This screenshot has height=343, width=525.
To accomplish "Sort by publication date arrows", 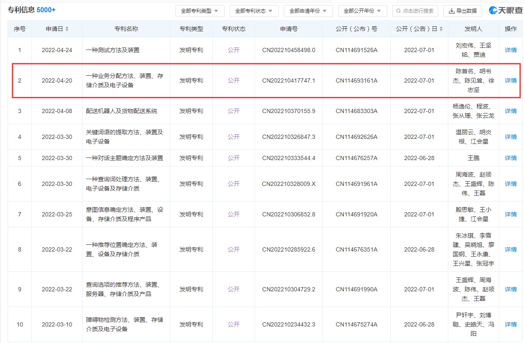I will click(x=441, y=29).
